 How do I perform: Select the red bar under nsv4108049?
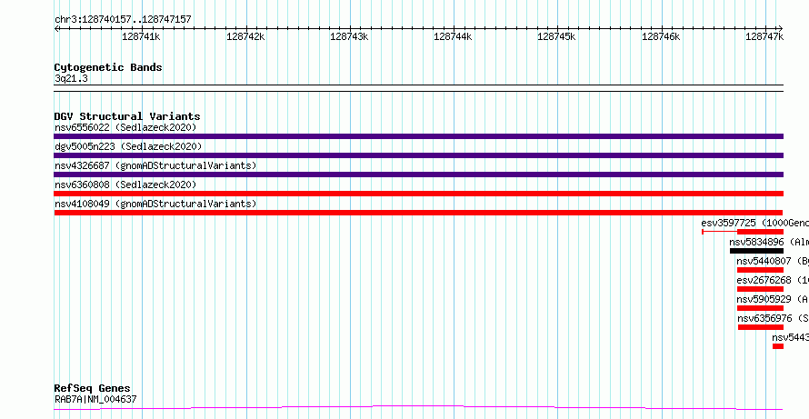[418, 213]
